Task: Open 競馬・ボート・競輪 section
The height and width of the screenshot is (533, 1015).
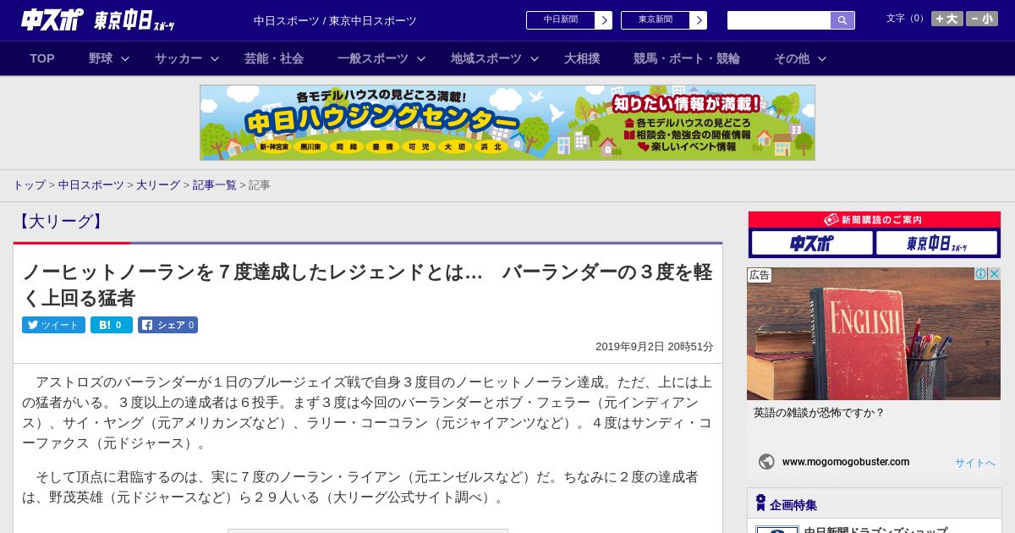Action: coord(687,58)
